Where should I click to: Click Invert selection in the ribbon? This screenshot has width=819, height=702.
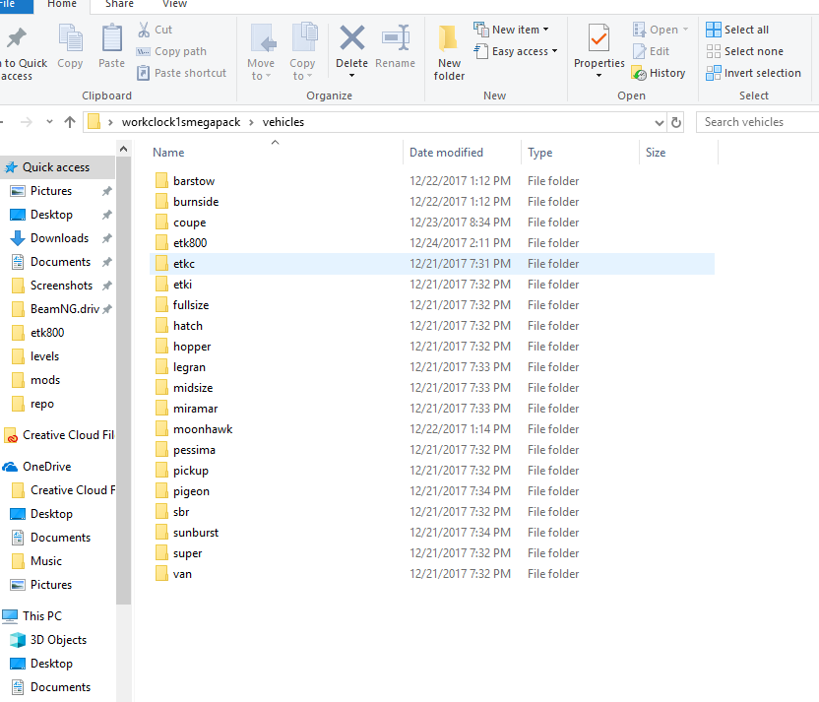(x=753, y=73)
